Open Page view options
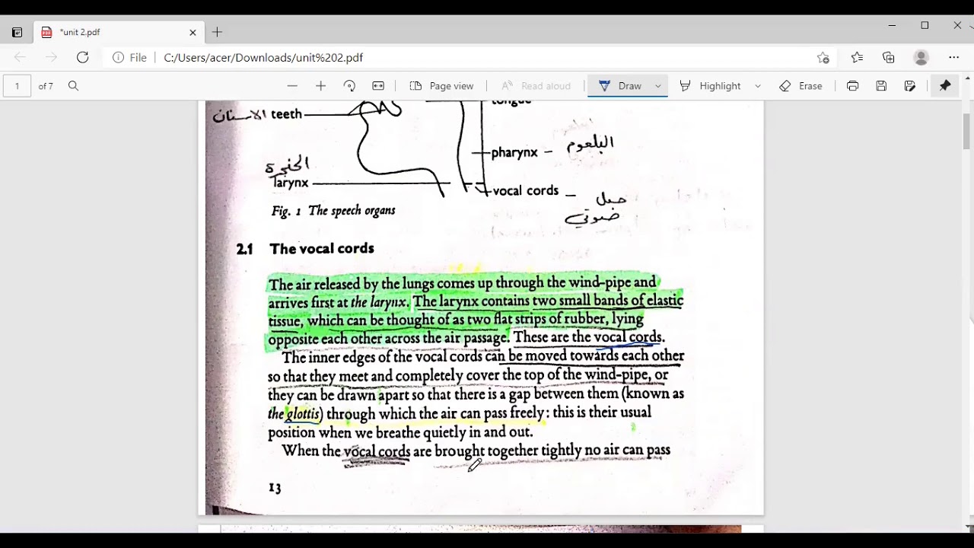Image resolution: width=974 pixels, height=548 pixels. pos(441,86)
